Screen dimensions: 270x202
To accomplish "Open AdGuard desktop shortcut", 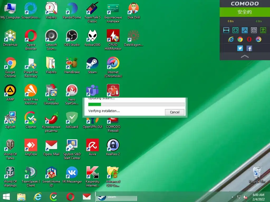I will (72, 120).
